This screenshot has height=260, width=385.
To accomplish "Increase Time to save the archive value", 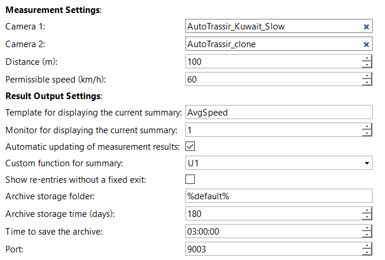I will tap(367, 228).
